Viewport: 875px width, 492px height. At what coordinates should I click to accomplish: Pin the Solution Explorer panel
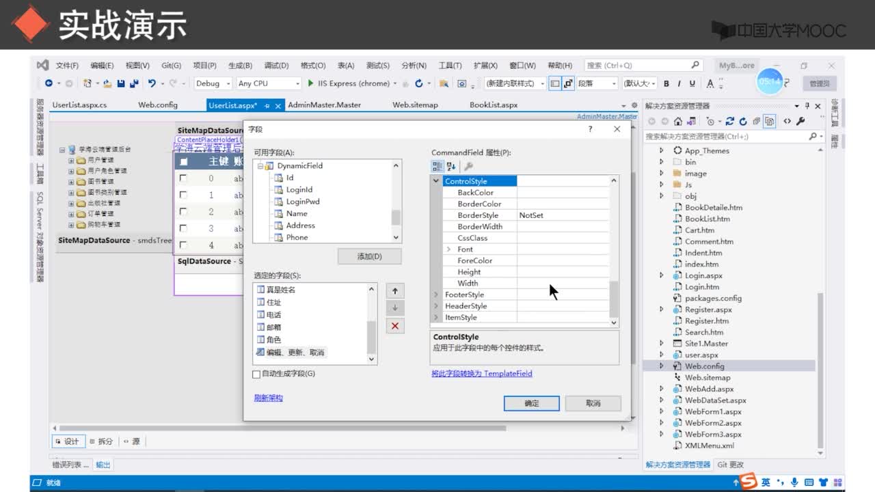pyautogui.click(x=807, y=106)
